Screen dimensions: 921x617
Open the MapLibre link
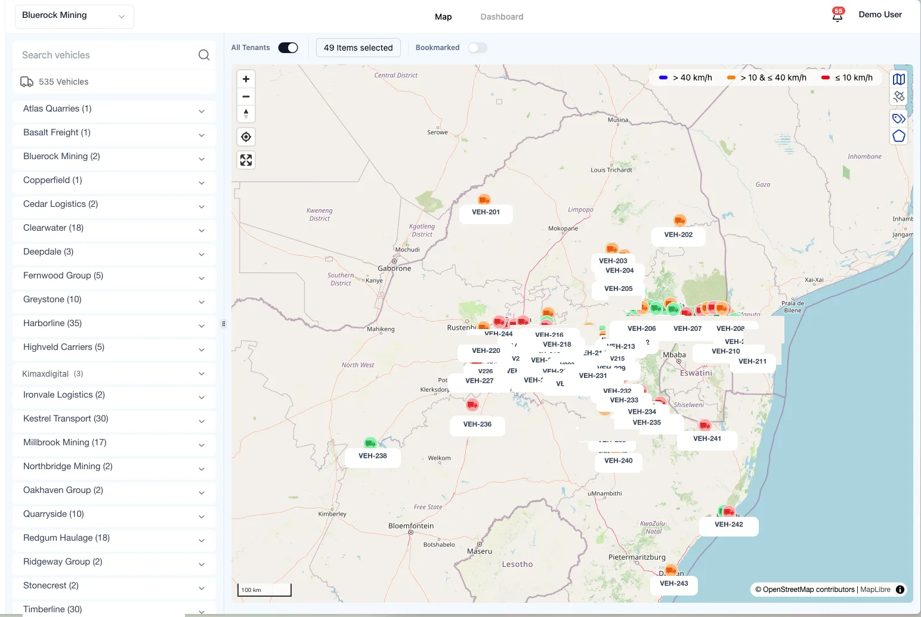click(x=875, y=590)
